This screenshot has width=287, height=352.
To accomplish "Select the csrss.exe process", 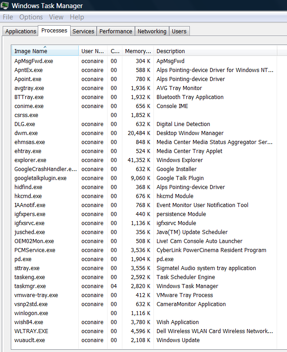I will [x=144, y=115].
